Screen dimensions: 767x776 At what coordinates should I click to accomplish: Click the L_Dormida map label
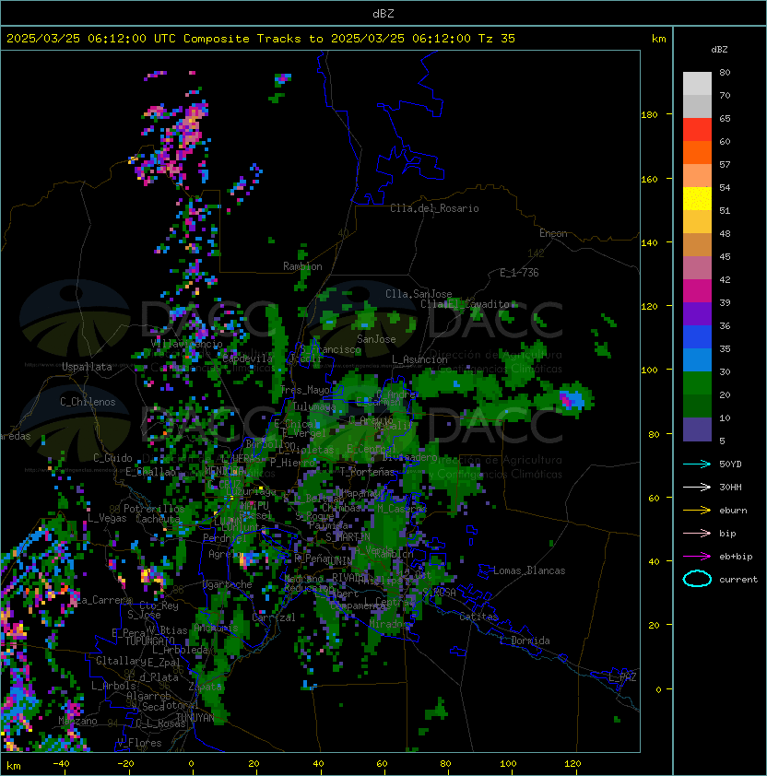525,641
